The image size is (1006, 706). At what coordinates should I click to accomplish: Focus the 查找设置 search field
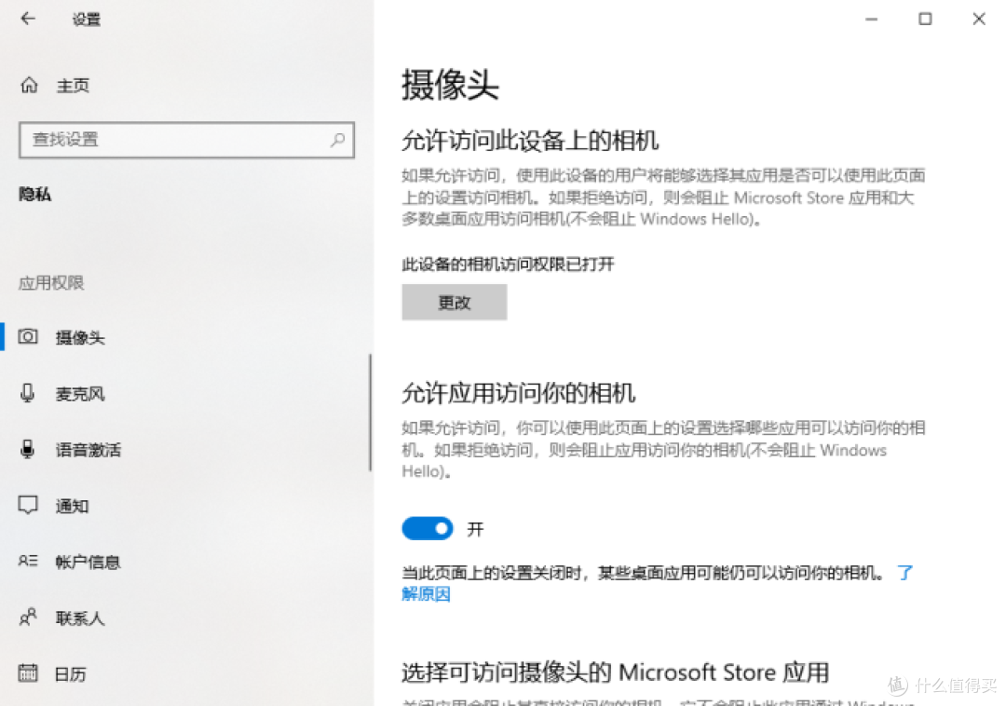(x=186, y=140)
